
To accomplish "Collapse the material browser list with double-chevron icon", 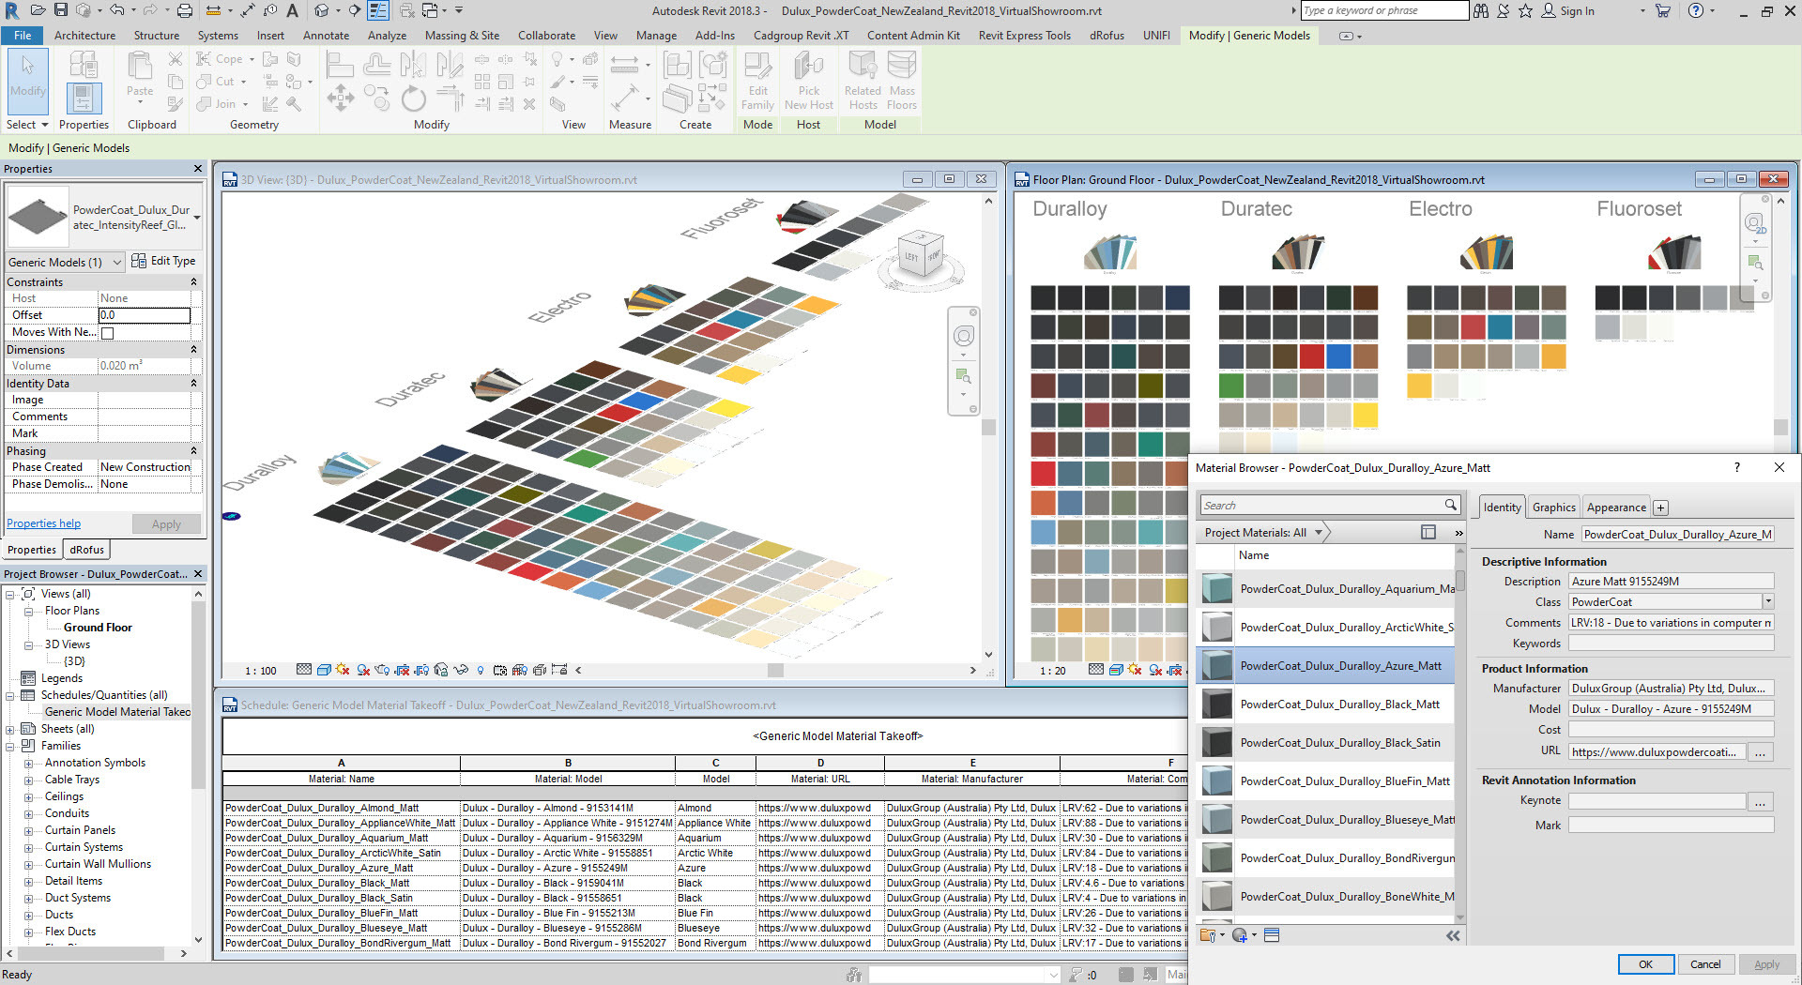I will 1453,935.
